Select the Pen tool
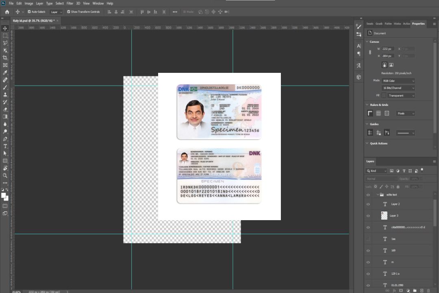 click(5, 139)
